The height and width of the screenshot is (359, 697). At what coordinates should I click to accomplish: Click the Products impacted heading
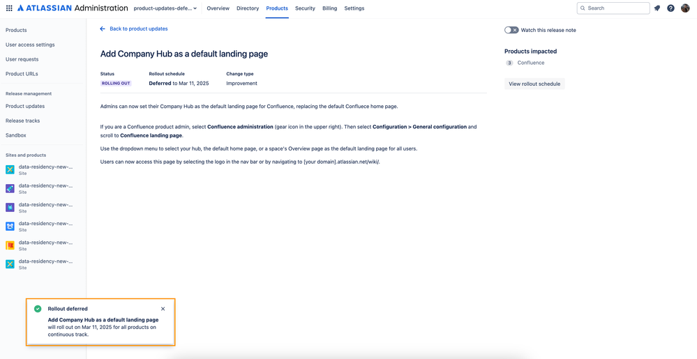coord(530,52)
